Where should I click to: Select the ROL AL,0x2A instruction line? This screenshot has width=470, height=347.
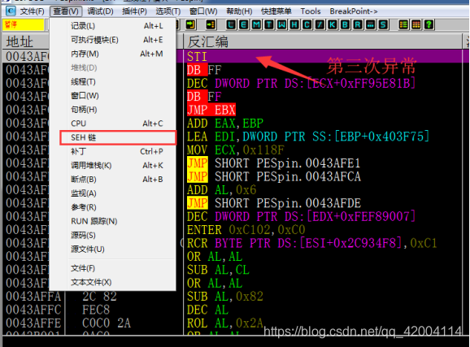click(x=224, y=323)
